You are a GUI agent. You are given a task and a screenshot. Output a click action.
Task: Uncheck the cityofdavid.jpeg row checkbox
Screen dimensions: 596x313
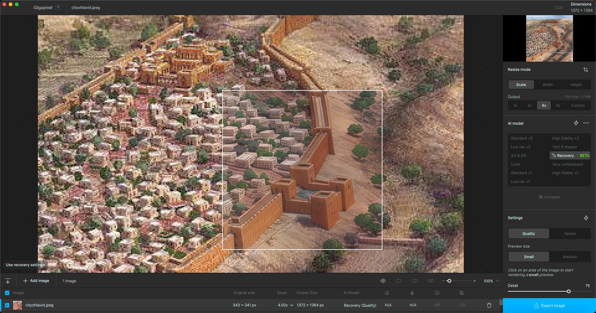coord(7,305)
